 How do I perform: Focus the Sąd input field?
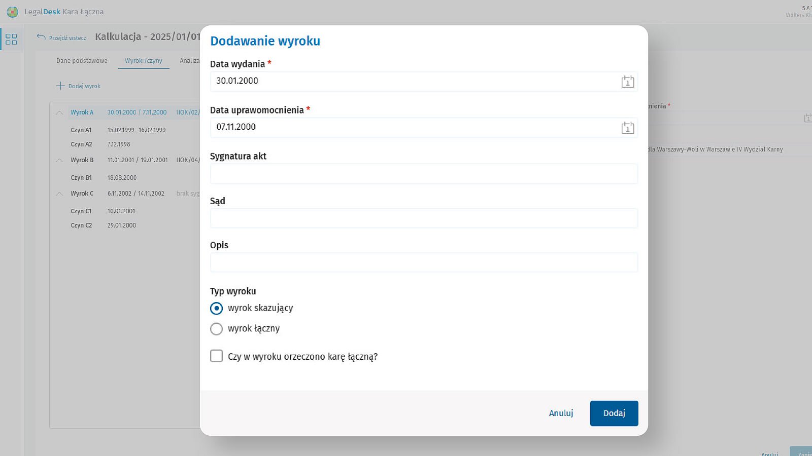(423, 218)
